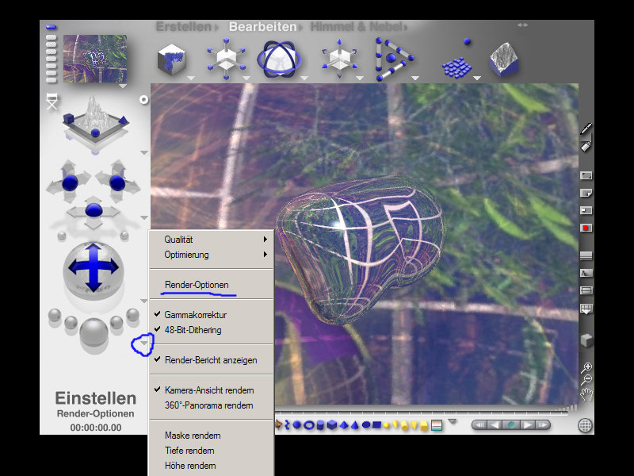Select the Rotate tool
Viewport: 634px width, 476px height.
(279, 59)
